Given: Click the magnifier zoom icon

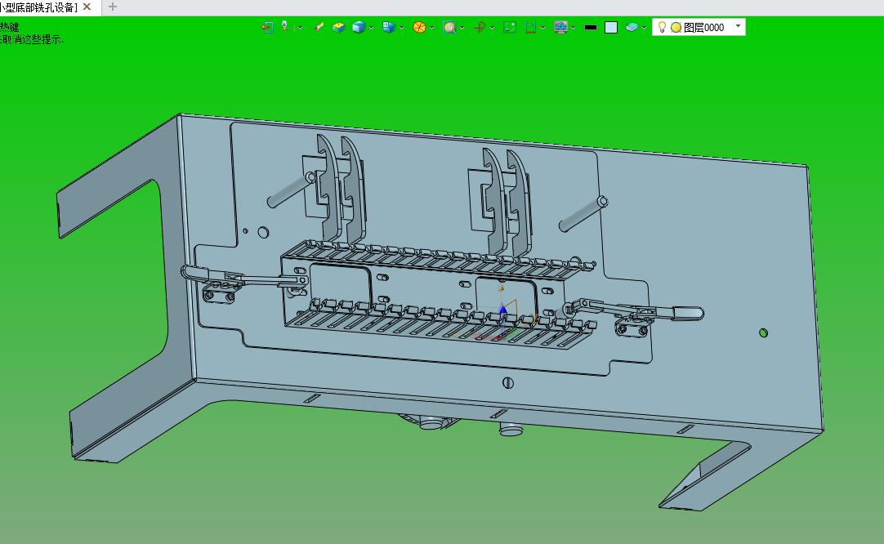Looking at the screenshot, I should 449,27.
